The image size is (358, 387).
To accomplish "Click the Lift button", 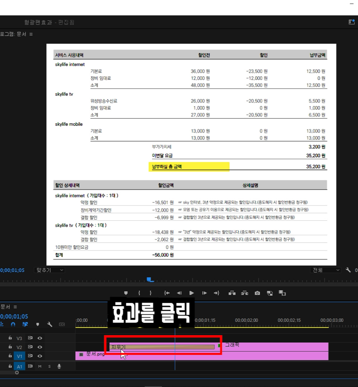I will (x=232, y=293).
